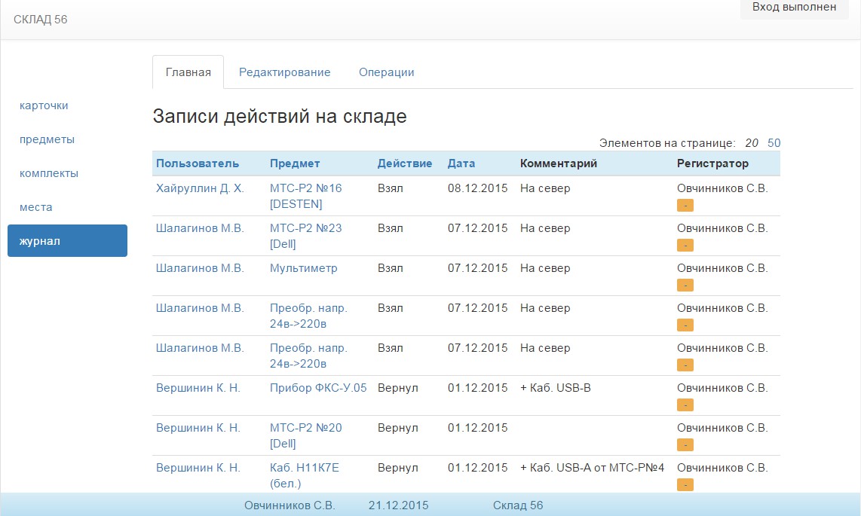Sort by Действие column header
This screenshot has height=516, width=861.
405,163
